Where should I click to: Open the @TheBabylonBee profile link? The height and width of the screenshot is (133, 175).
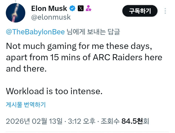(x=35, y=32)
